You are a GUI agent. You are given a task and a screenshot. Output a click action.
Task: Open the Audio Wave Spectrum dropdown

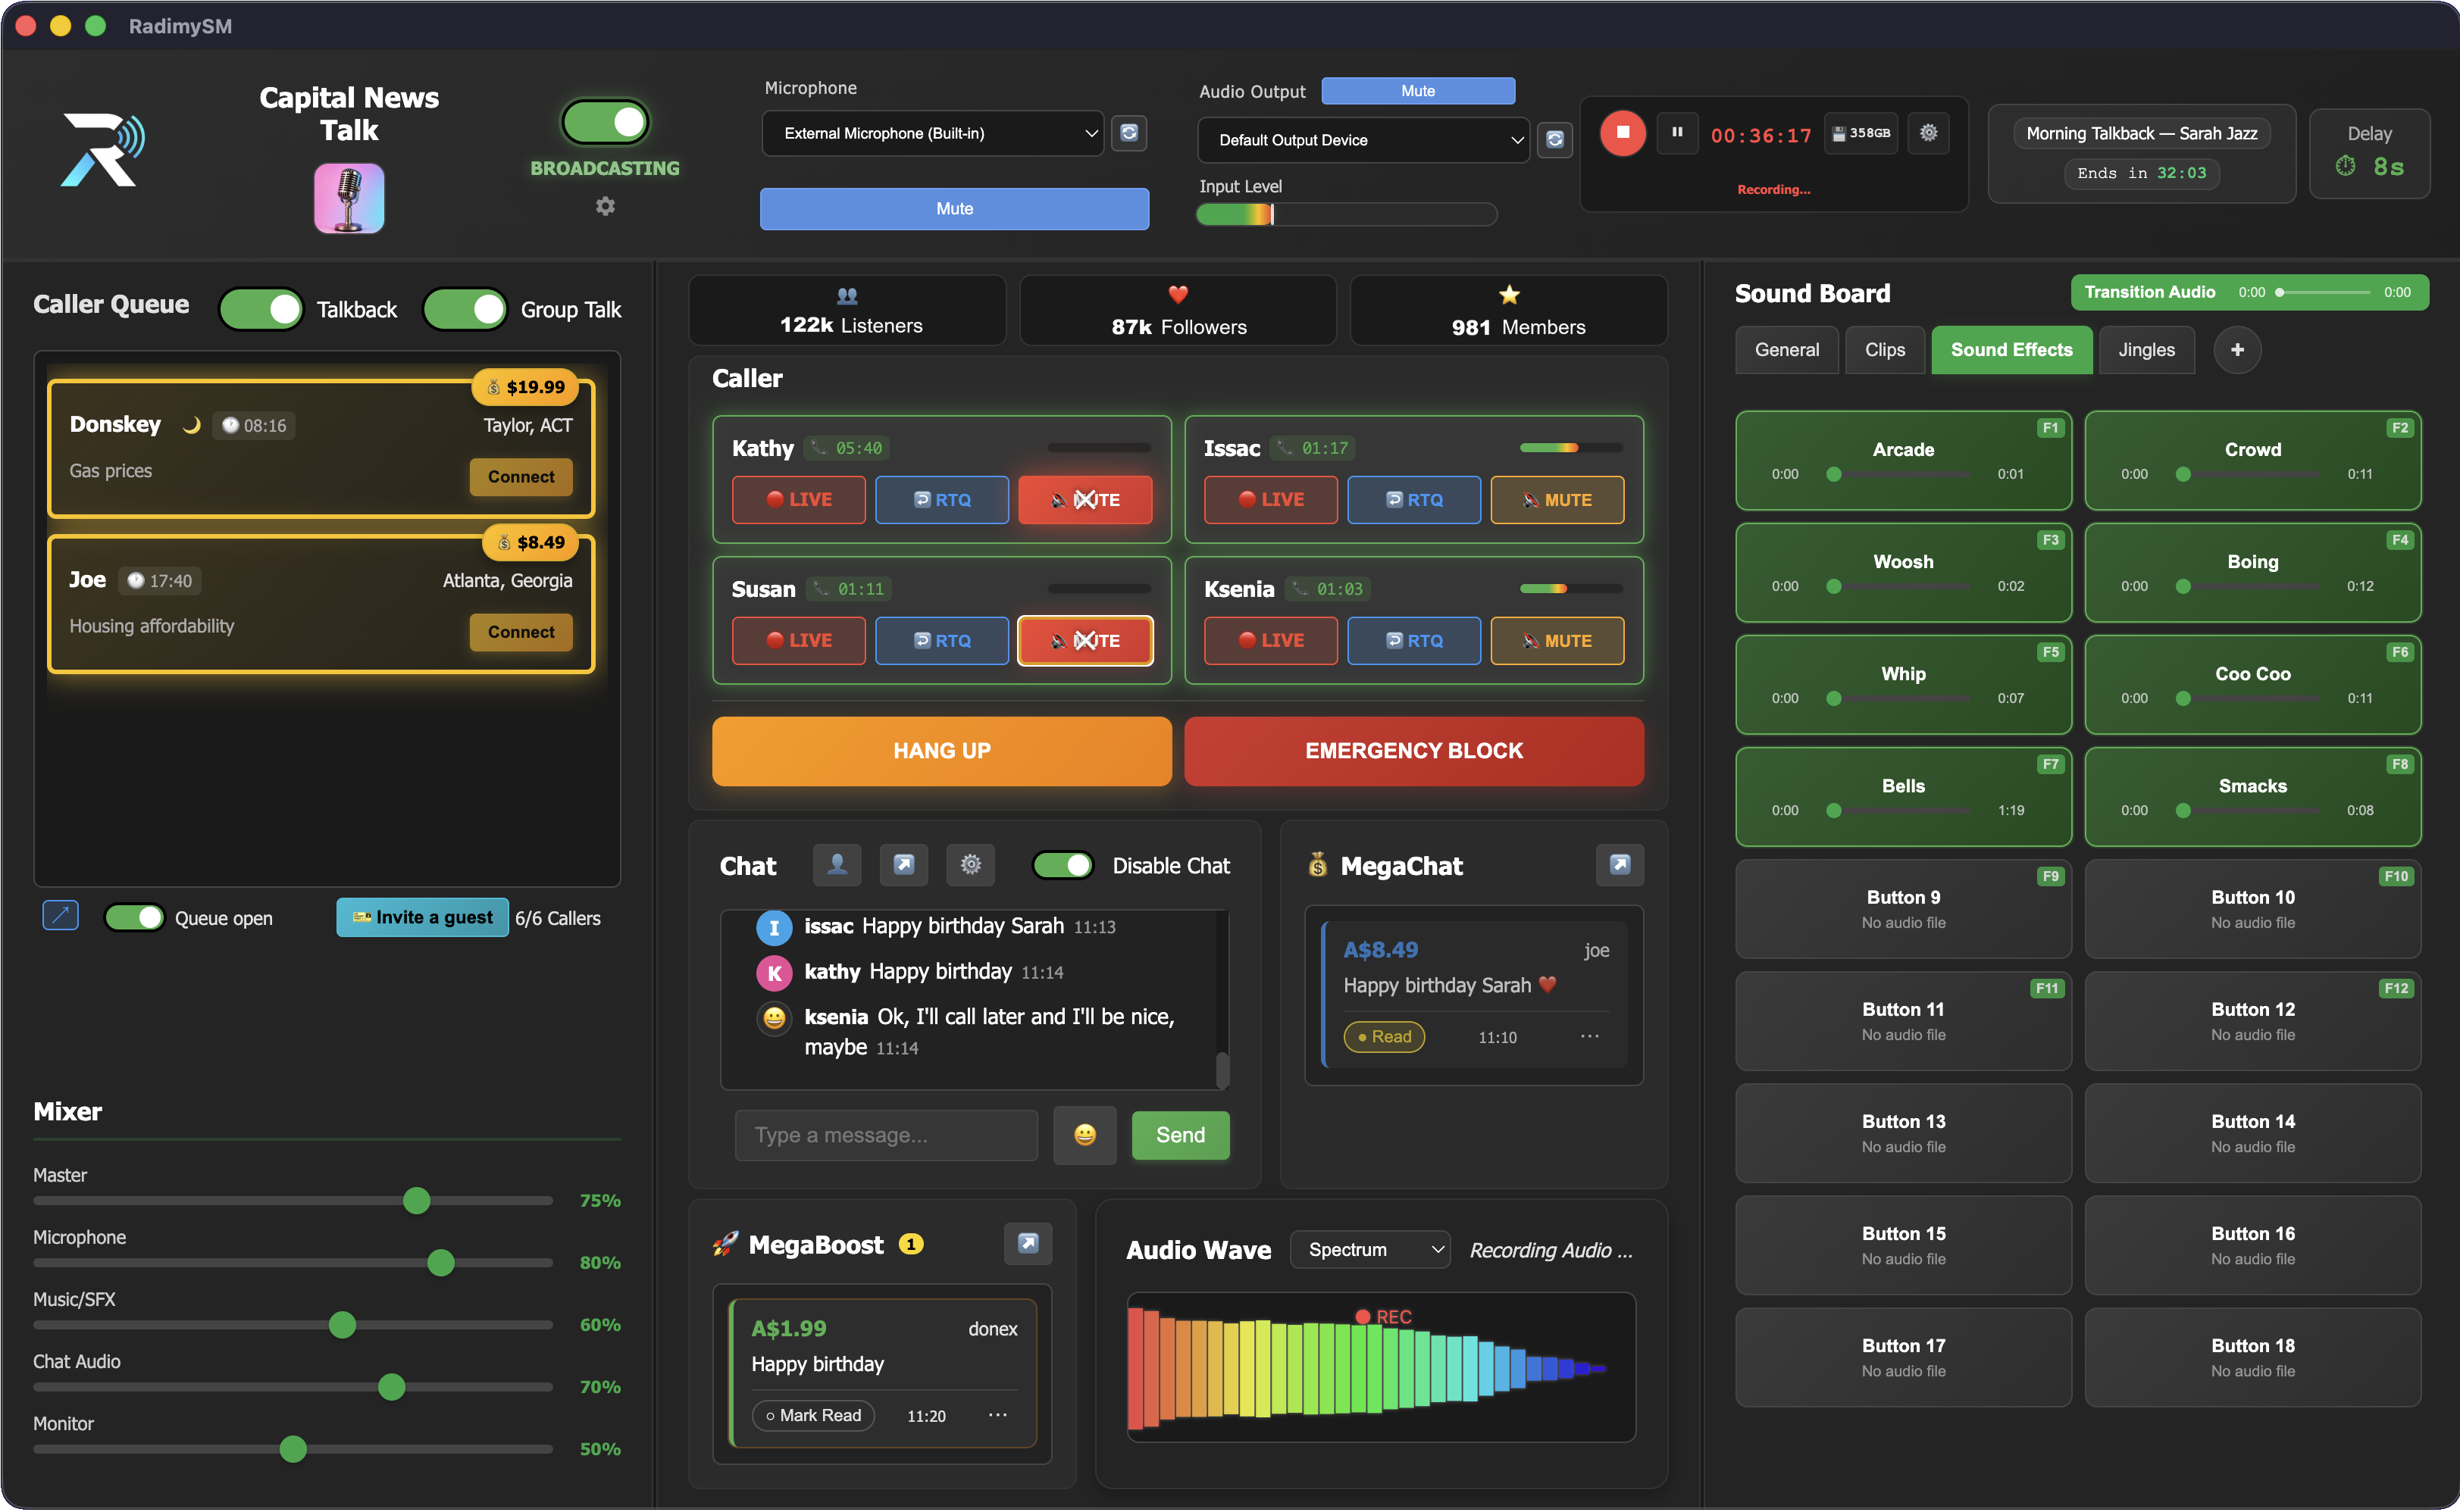(x=1369, y=1249)
